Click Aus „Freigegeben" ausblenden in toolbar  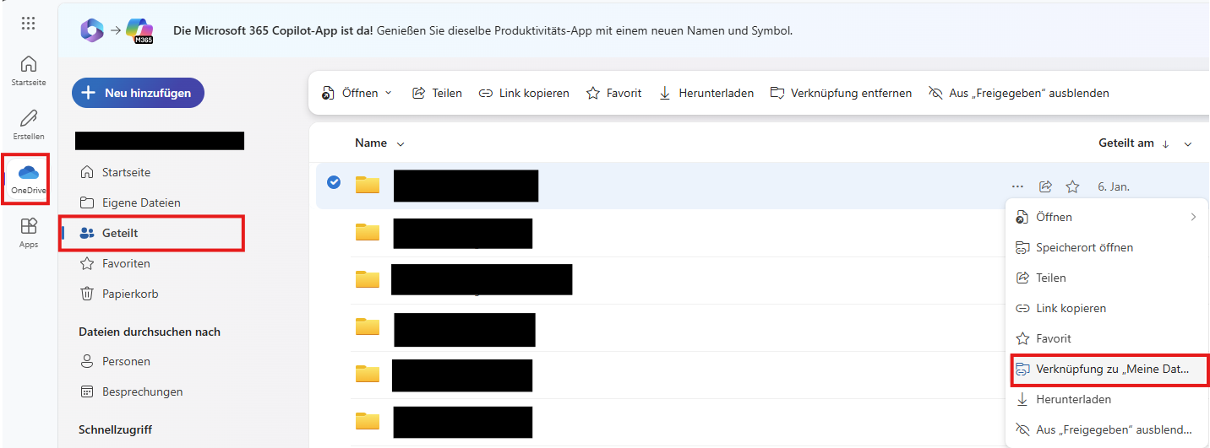pyautogui.click(x=1018, y=93)
